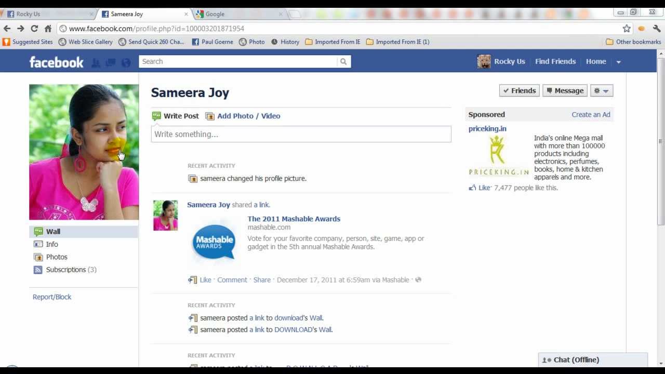Viewport: 665px width, 374px height.
Task: Go to Home in Facebook header
Action: click(596, 61)
